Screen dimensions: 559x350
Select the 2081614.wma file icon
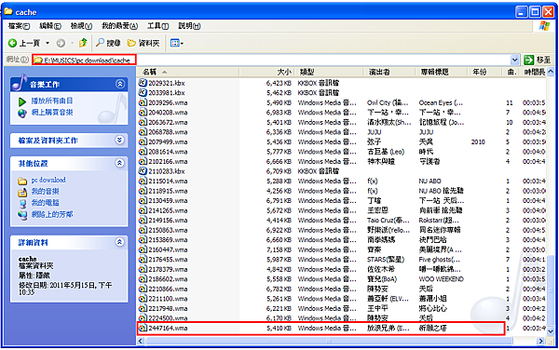click(143, 152)
